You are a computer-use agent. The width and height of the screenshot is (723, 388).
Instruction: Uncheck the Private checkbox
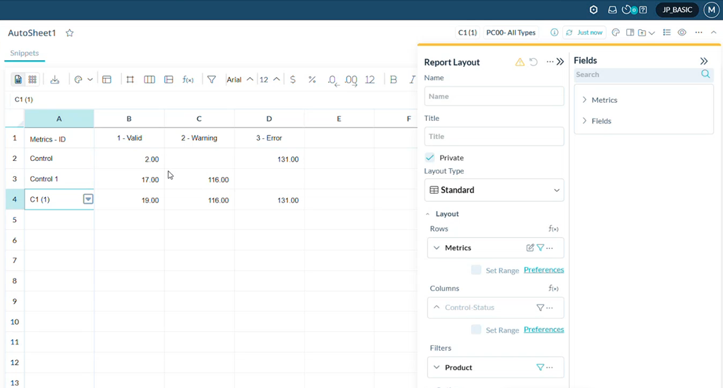pos(430,158)
